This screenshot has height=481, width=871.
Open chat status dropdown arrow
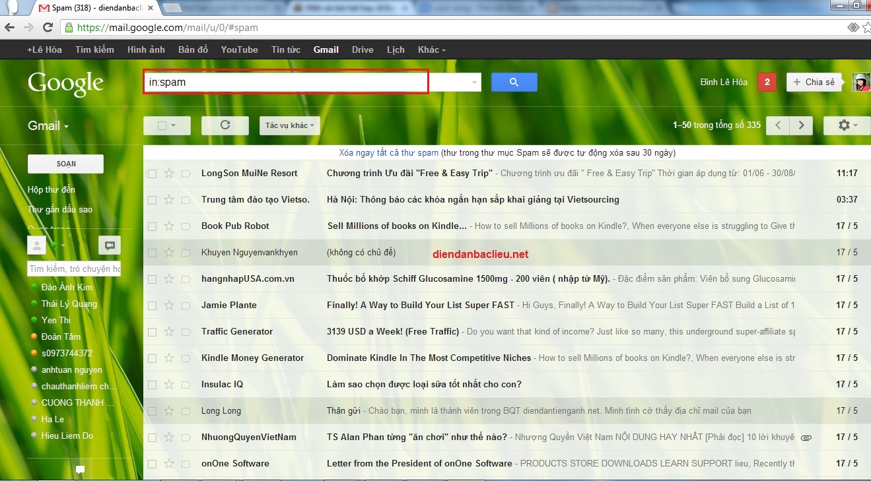click(x=63, y=245)
